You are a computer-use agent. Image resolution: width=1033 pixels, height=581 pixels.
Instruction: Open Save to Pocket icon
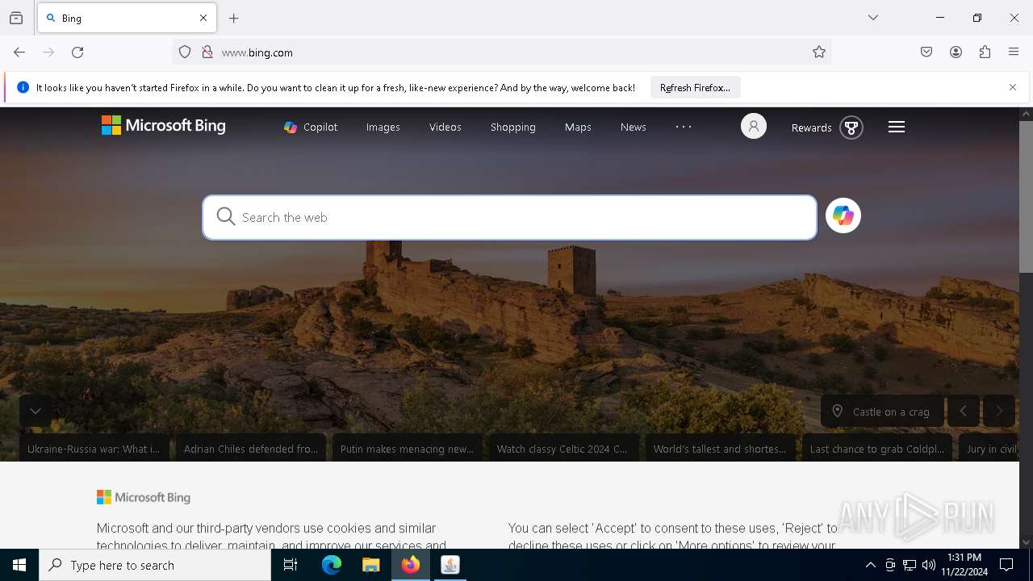tap(926, 52)
